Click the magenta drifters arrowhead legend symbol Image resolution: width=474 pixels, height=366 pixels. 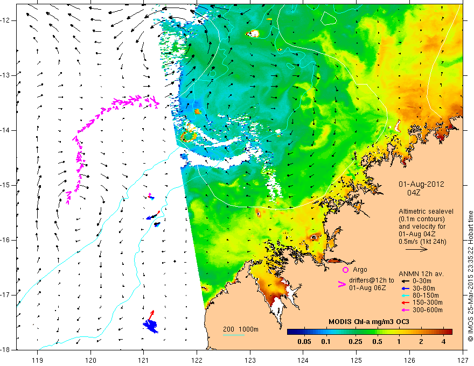[x=342, y=284]
